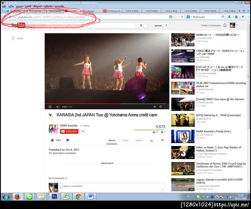Screen dimensions: 251x209
Task: Open the notifications bell
Action: point(225,25)
